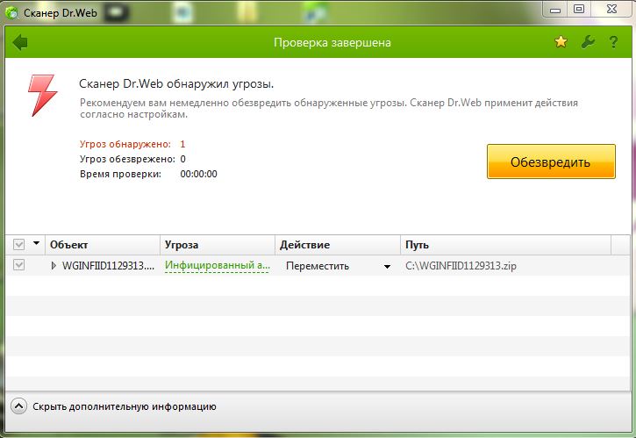This screenshot has width=636, height=438.
Task: Minimize the Сканер Dr.Web window
Action: [555, 10]
